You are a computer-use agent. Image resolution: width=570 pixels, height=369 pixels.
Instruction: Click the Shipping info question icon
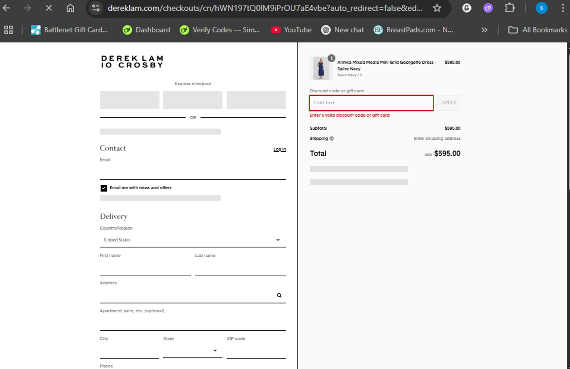pos(332,139)
